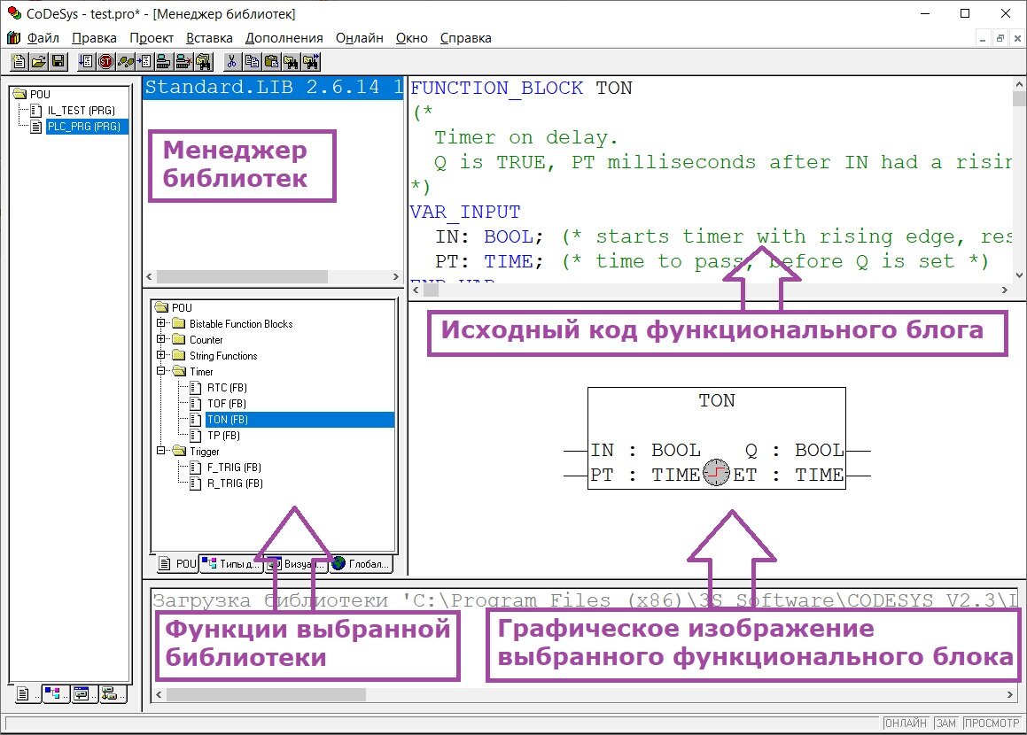1027x735 pixels.
Task: Click the Logout icon with red cross
Action: pos(183,62)
